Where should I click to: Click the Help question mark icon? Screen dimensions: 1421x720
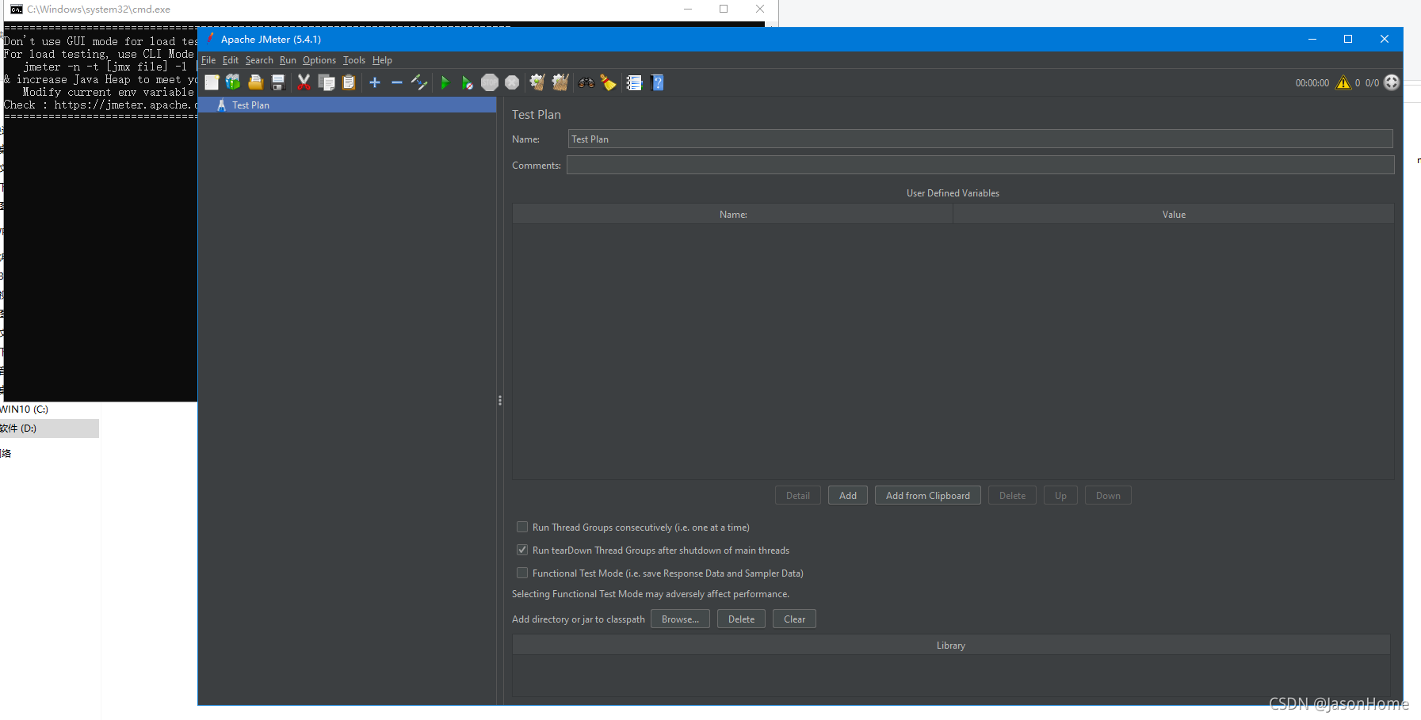(657, 82)
